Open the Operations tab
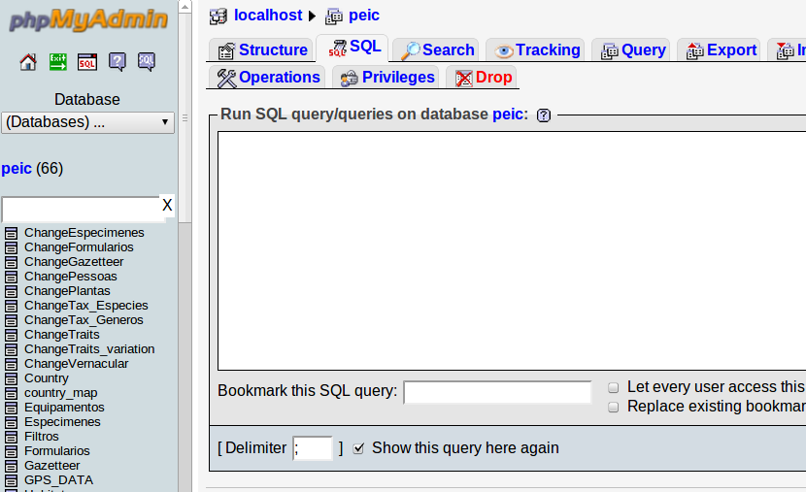 [268, 78]
